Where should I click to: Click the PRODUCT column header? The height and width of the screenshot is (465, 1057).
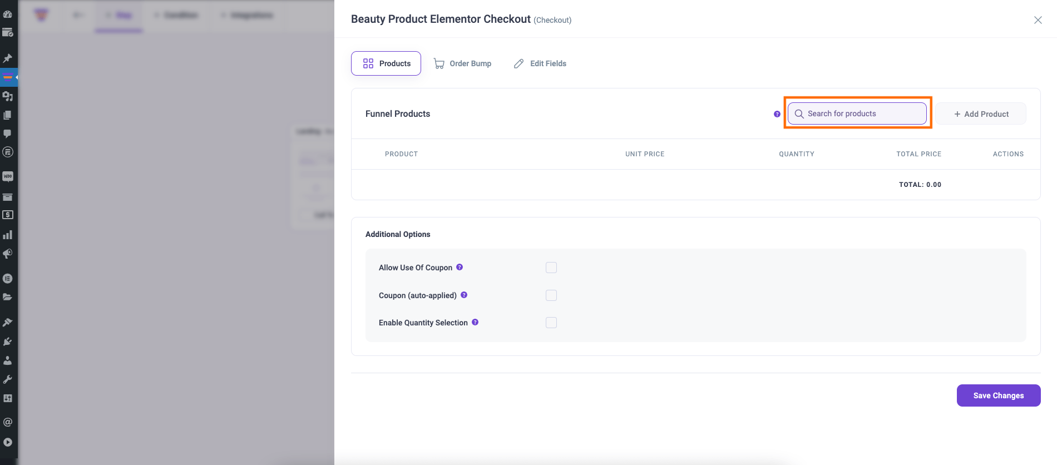point(401,154)
